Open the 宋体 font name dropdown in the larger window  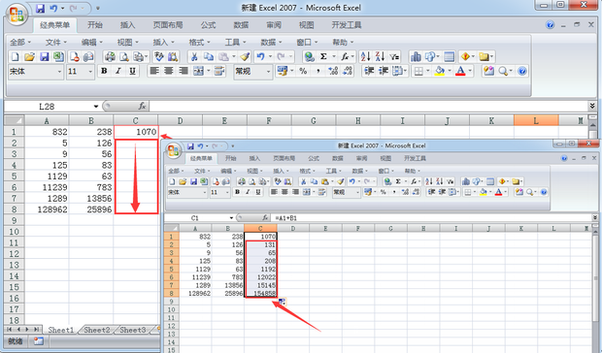pos(59,72)
